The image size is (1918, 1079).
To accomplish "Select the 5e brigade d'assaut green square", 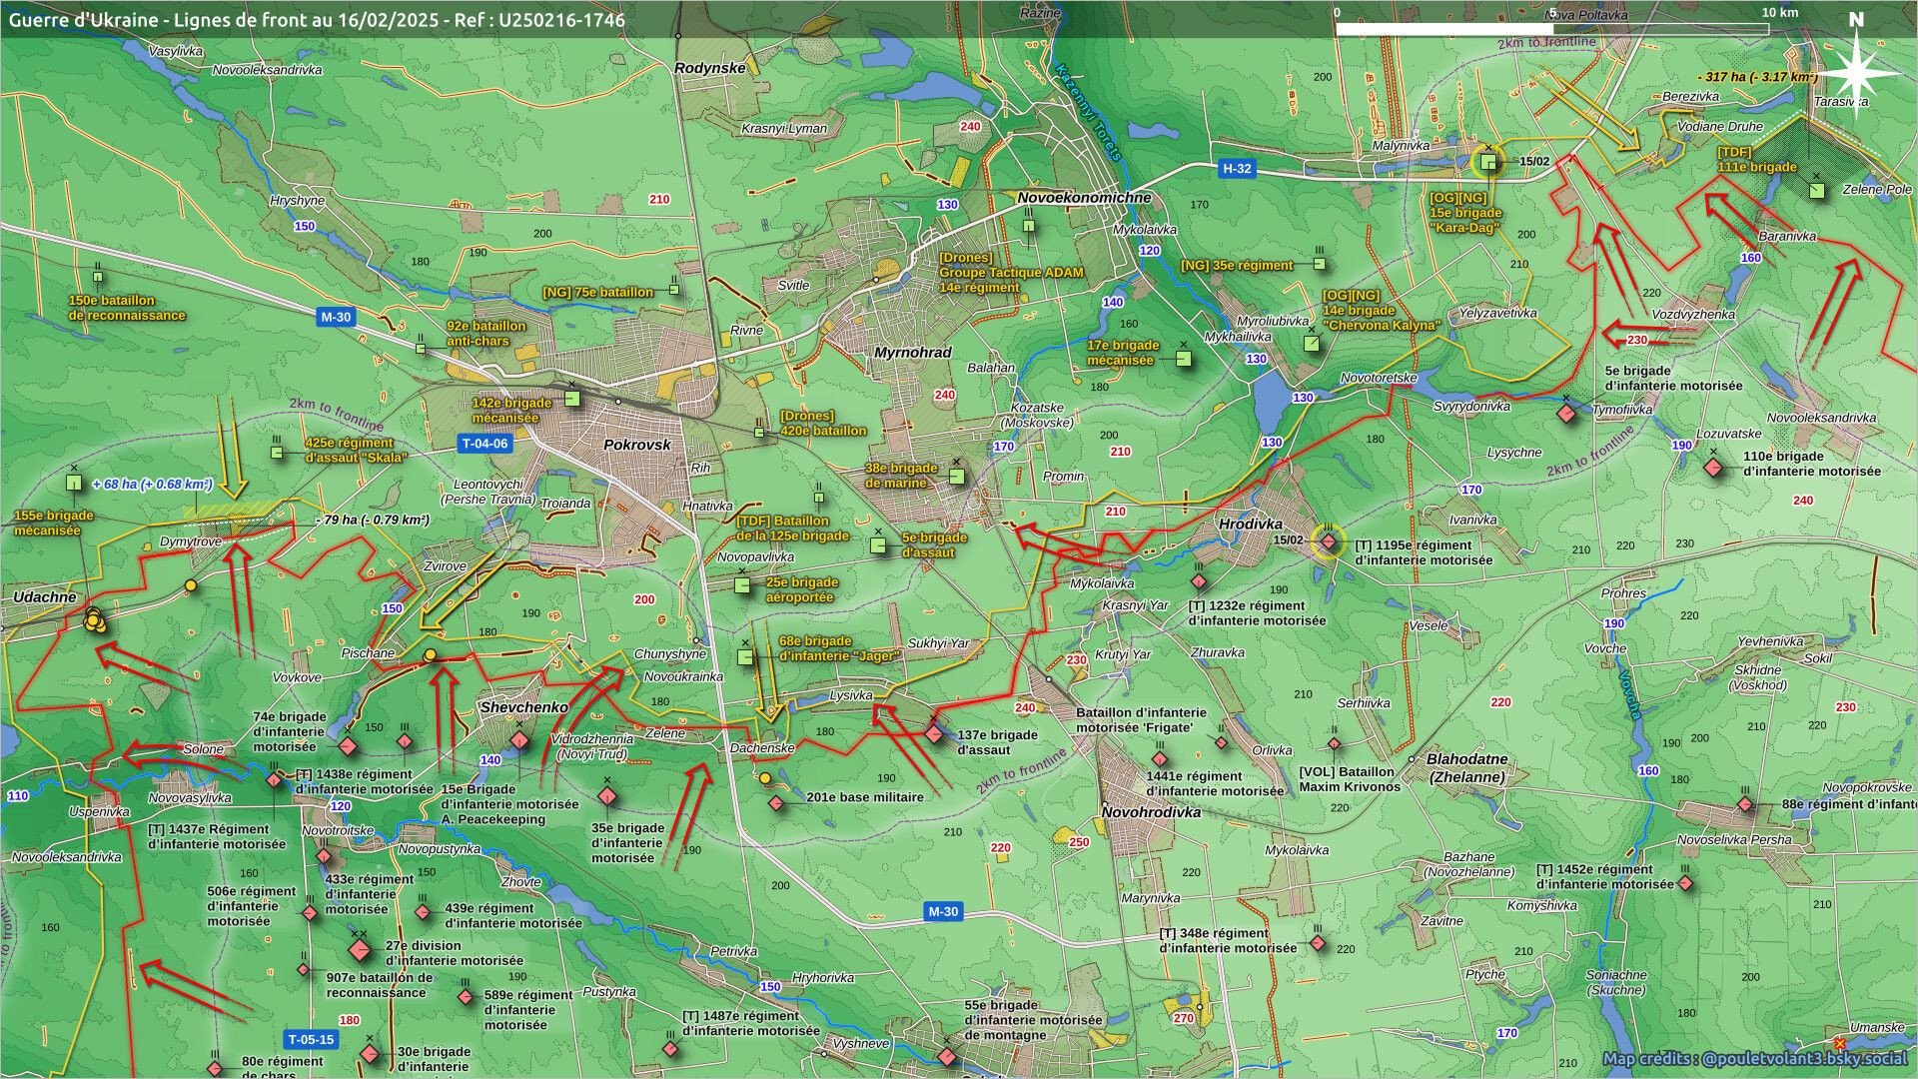I will [878, 545].
